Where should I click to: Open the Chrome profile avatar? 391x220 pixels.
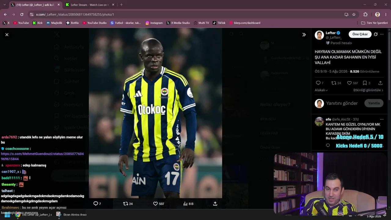coord(378,14)
